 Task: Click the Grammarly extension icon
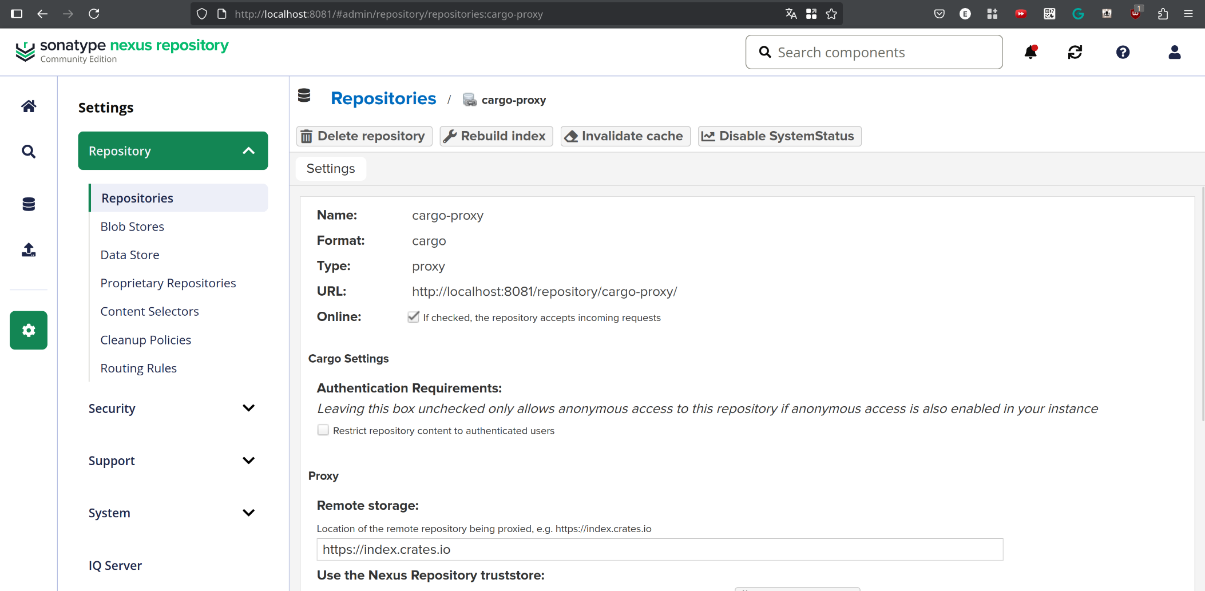(x=1078, y=14)
